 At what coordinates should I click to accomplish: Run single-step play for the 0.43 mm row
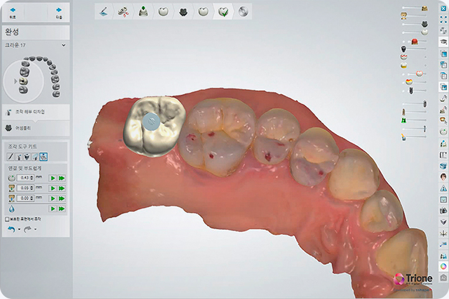tap(52, 178)
